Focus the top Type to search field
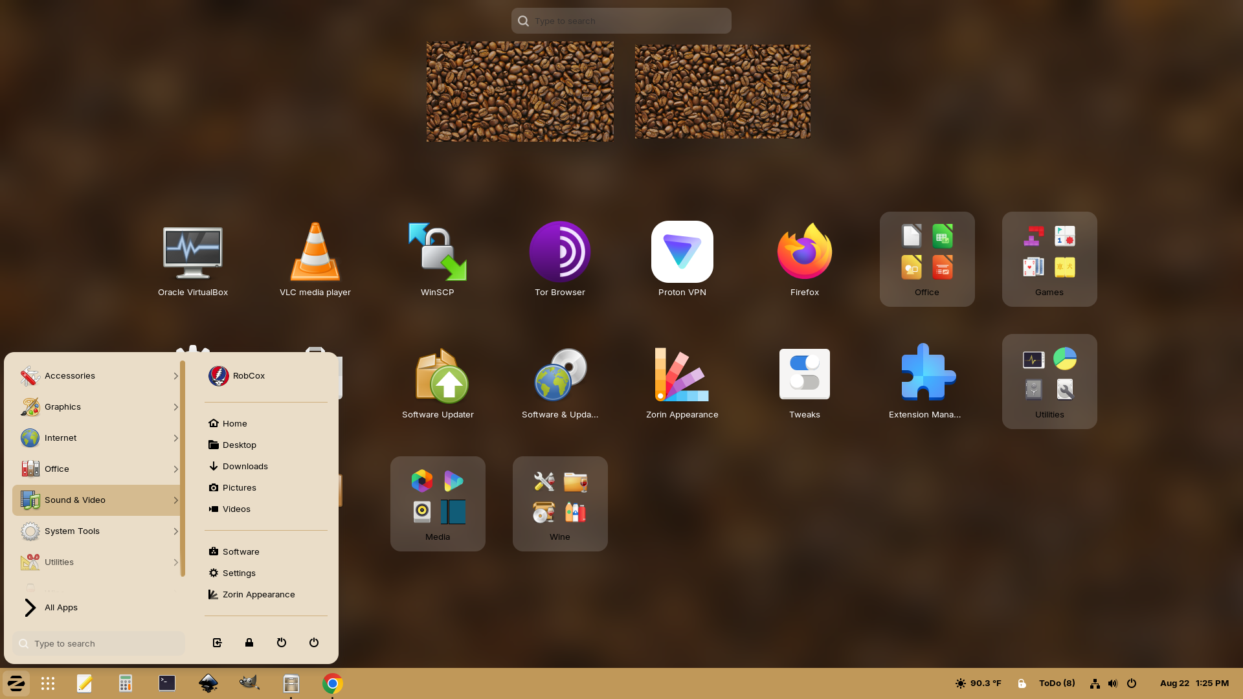This screenshot has width=1243, height=699. 621,21
